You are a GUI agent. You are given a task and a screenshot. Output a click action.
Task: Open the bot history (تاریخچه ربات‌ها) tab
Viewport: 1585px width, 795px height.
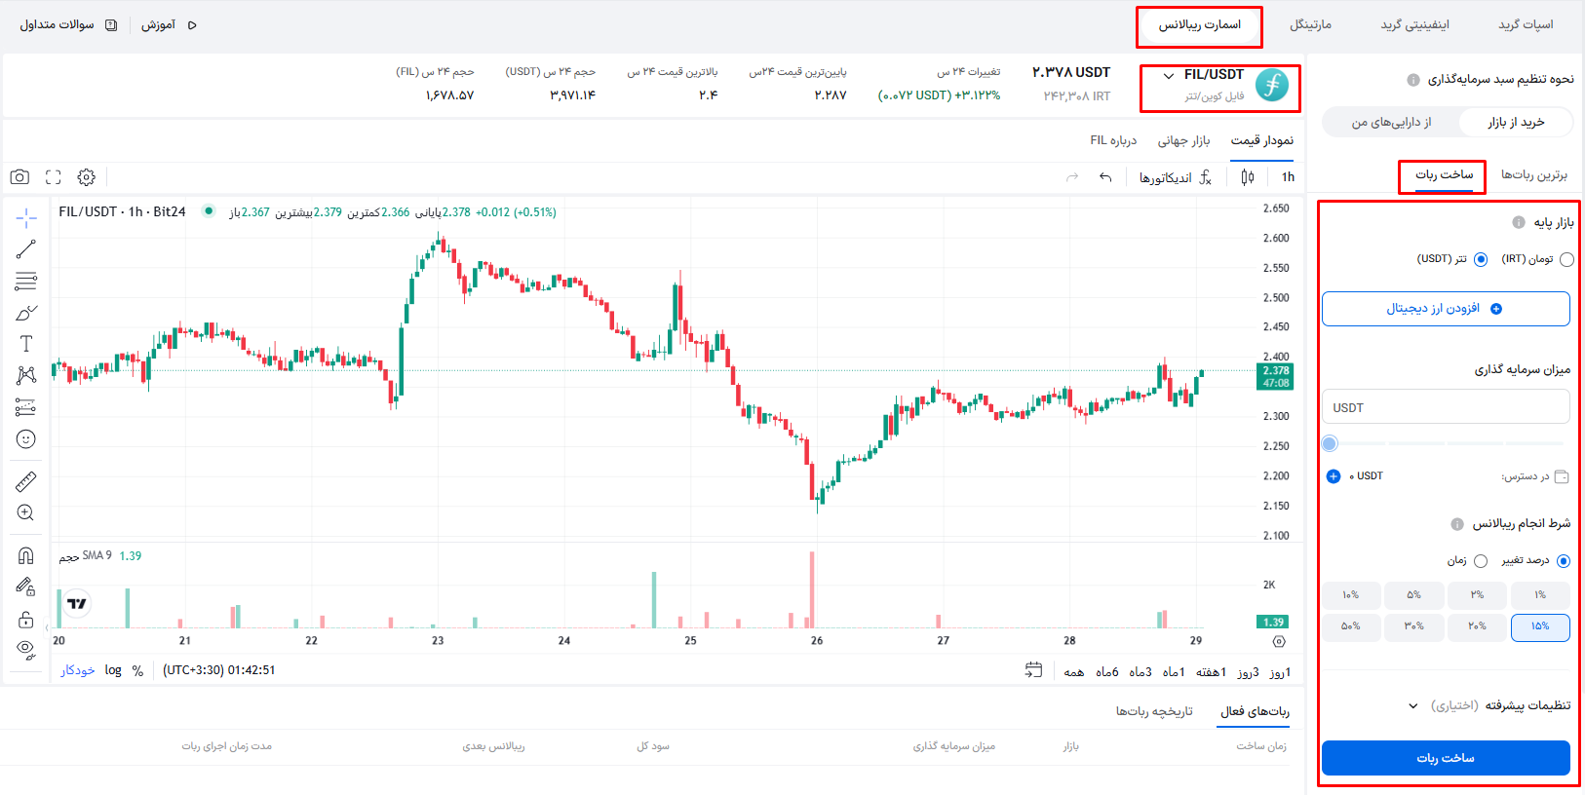1154,711
